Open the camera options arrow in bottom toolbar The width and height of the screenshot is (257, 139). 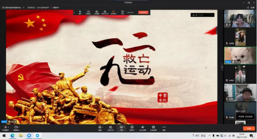click(x=19, y=127)
